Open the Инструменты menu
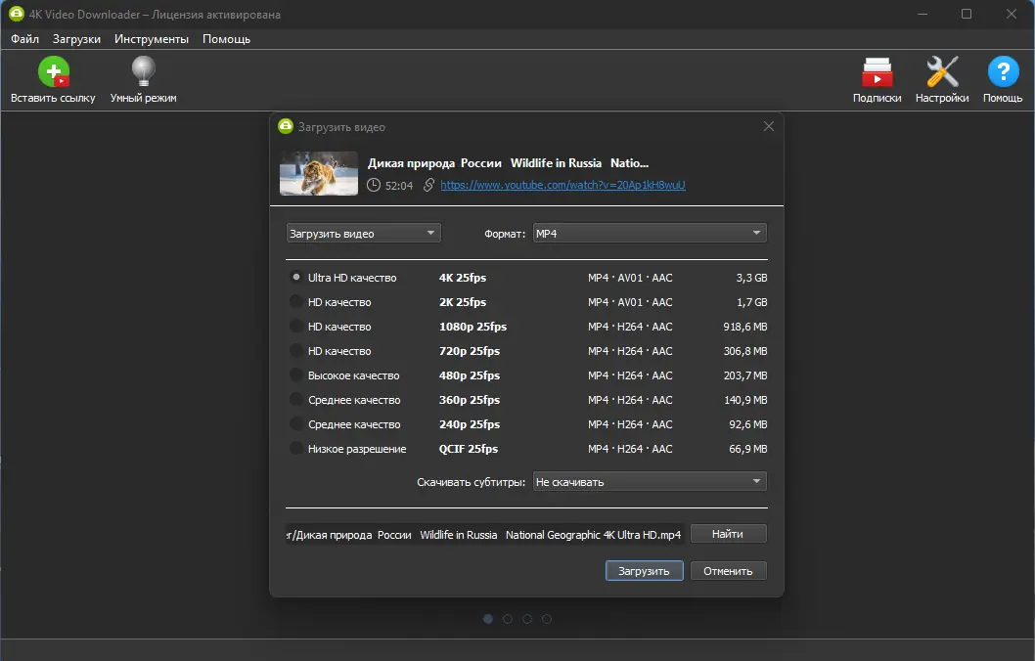Screen dimensions: 1035x661 coord(152,39)
